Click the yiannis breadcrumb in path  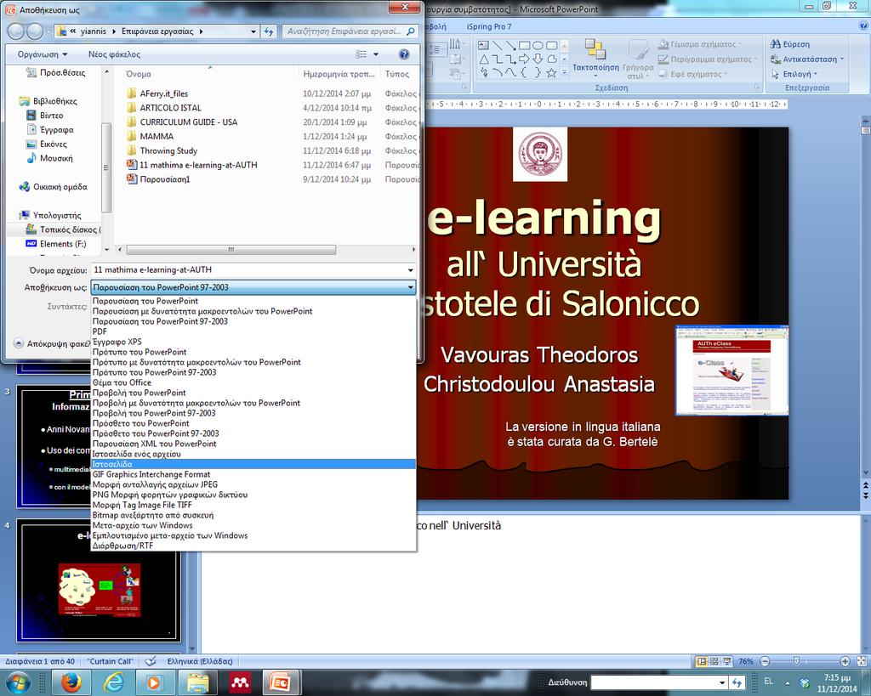[x=94, y=31]
